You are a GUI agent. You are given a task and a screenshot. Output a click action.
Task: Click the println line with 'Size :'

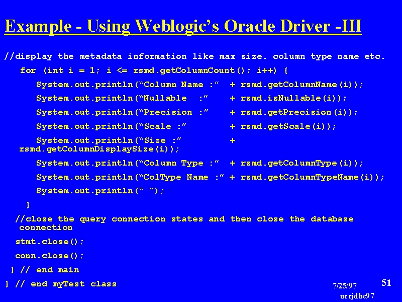pyautogui.click(x=136, y=141)
